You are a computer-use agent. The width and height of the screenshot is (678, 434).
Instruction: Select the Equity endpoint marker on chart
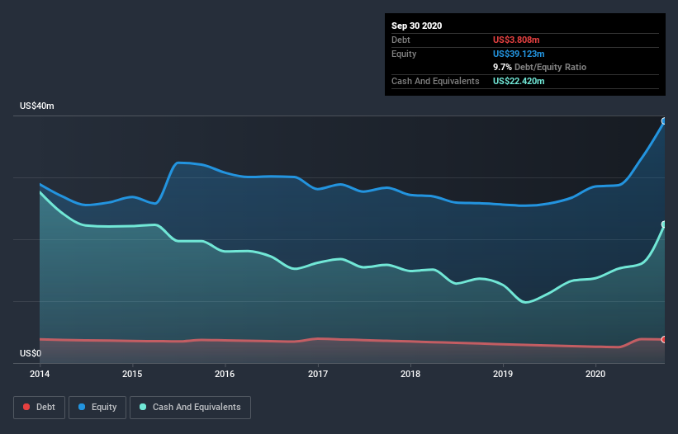664,121
